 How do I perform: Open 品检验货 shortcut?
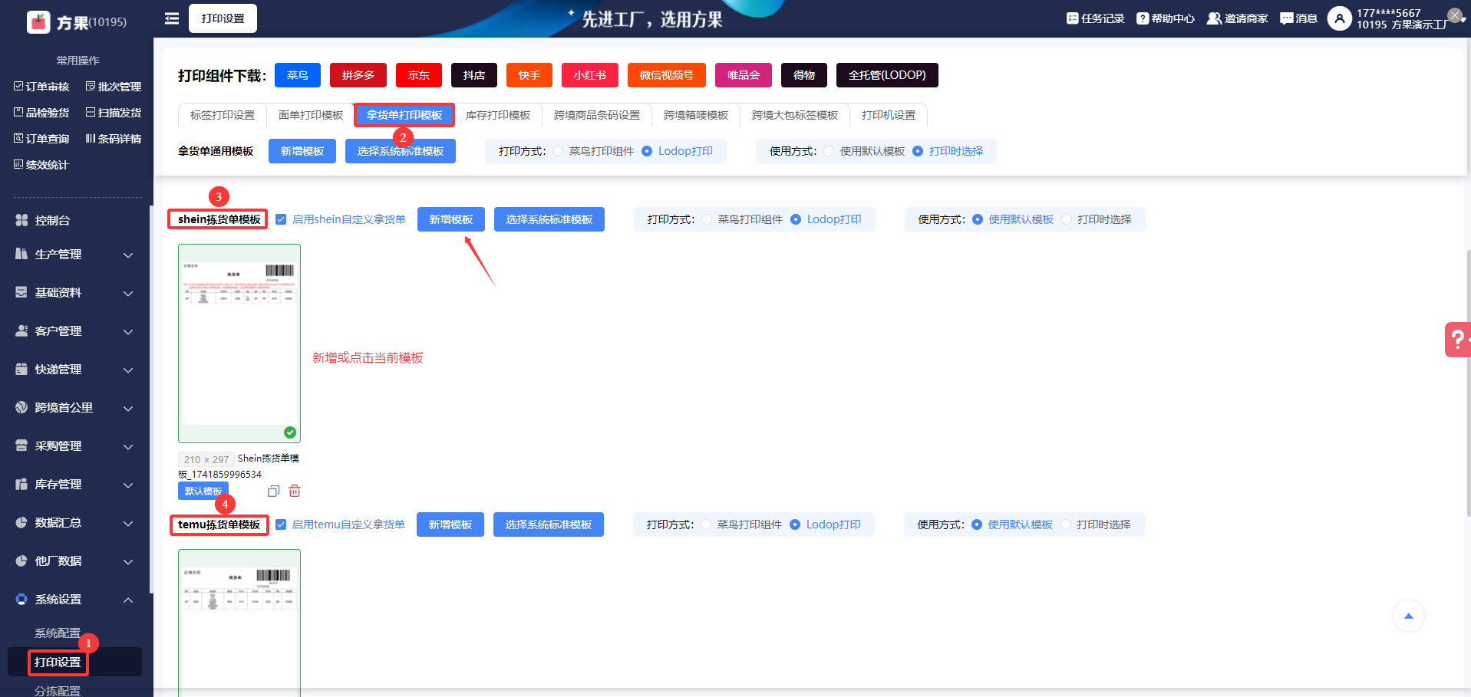(x=41, y=113)
